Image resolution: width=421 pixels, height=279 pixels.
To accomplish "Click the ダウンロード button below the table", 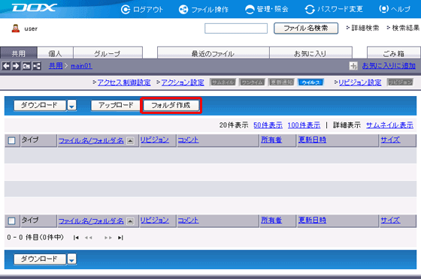I will coord(39,259).
